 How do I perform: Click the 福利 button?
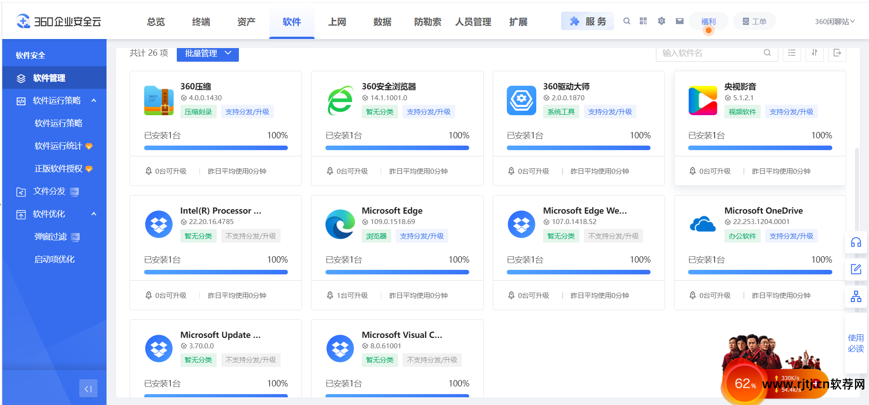click(709, 21)
